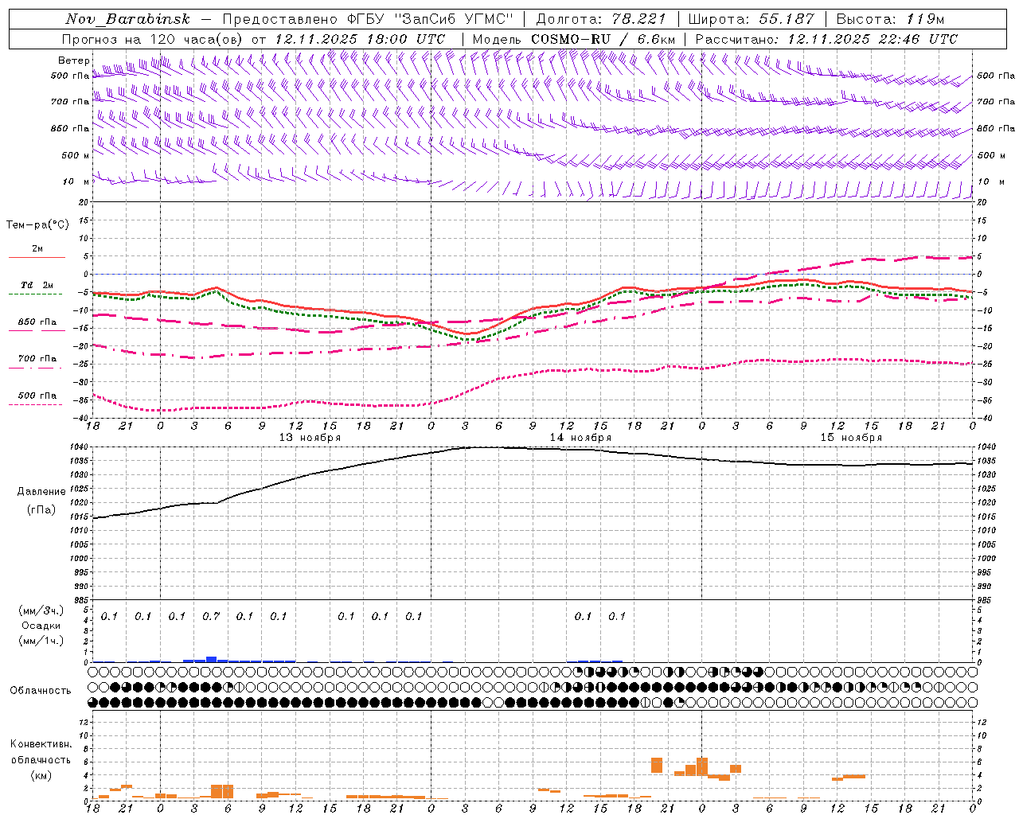Click the Td 2м legend entry
This screenshot has height=815, width=1019.
37,285
